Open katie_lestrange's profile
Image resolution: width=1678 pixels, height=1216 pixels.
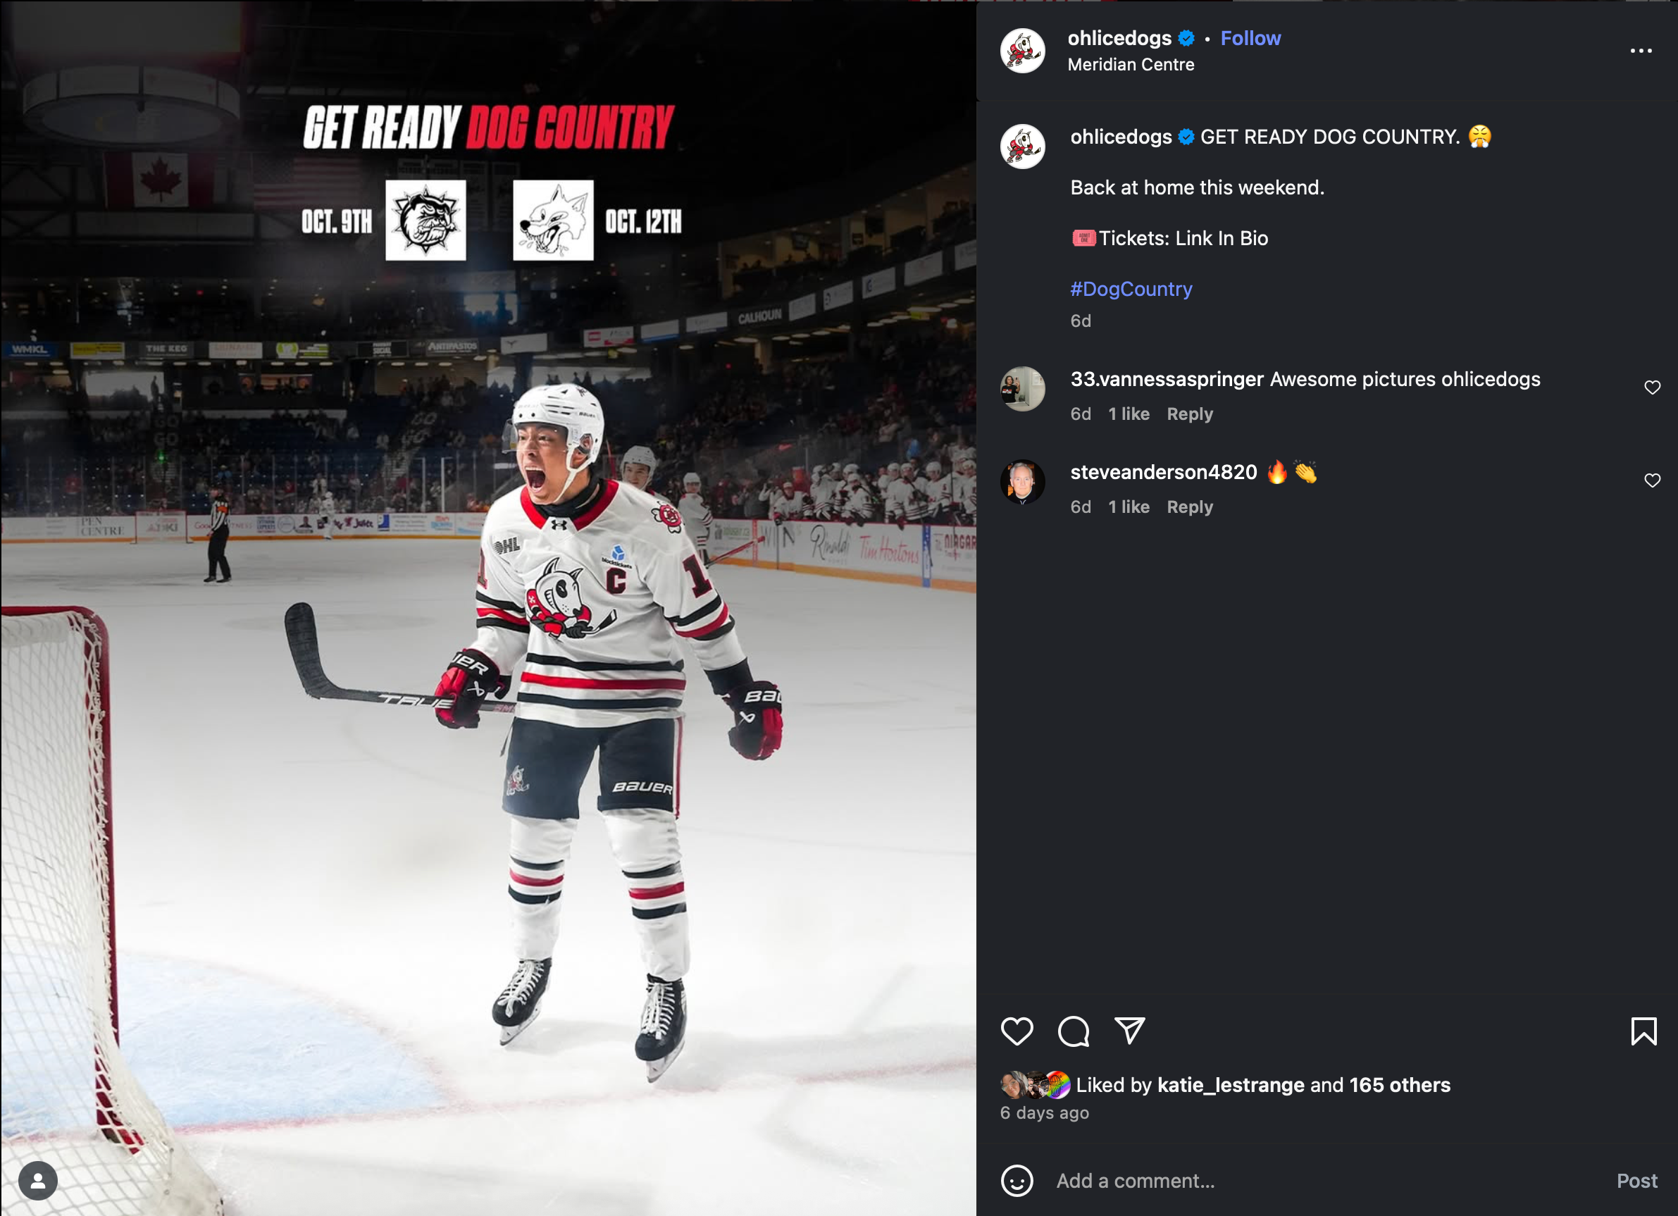pyautogui.click(x=1231, y=1085)
